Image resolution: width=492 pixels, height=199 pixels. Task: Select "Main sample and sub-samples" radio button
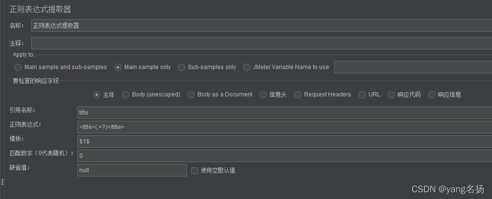click(x=18, y=67)
